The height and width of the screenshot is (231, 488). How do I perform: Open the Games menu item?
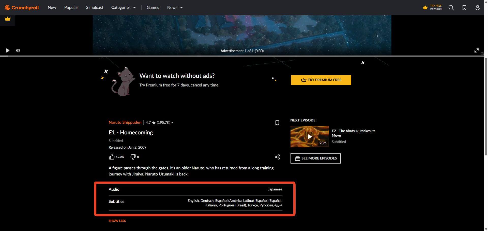tap(153, 8)
